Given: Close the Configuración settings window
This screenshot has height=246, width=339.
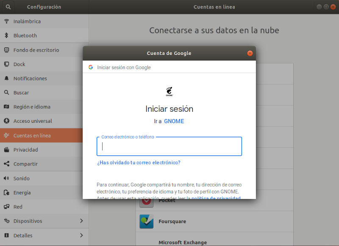Looking at the screenshot, I should (333, 7).
